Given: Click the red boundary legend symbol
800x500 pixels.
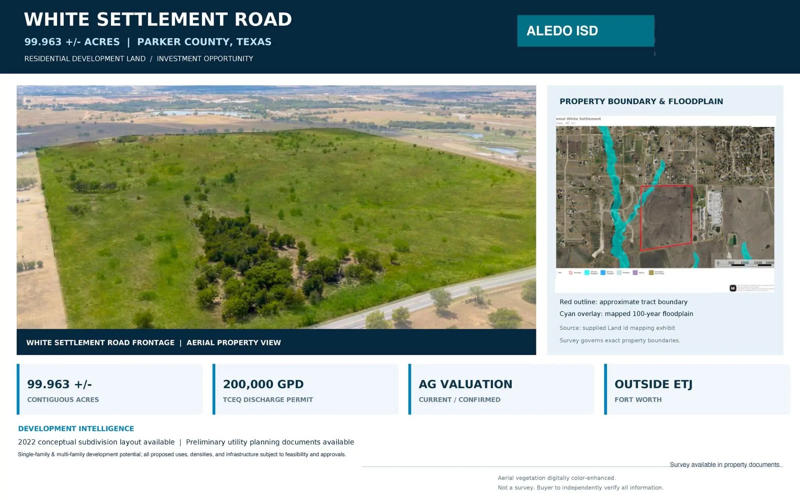Looking at the screenshot, I should 571,273.
